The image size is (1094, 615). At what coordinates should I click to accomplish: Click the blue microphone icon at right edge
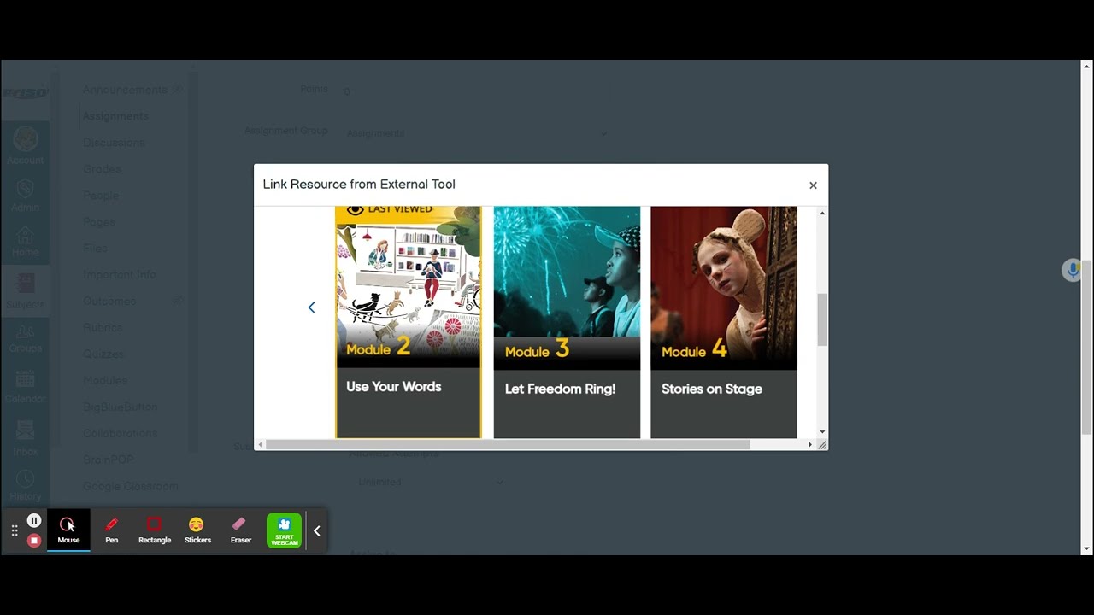pos(1072,271)
